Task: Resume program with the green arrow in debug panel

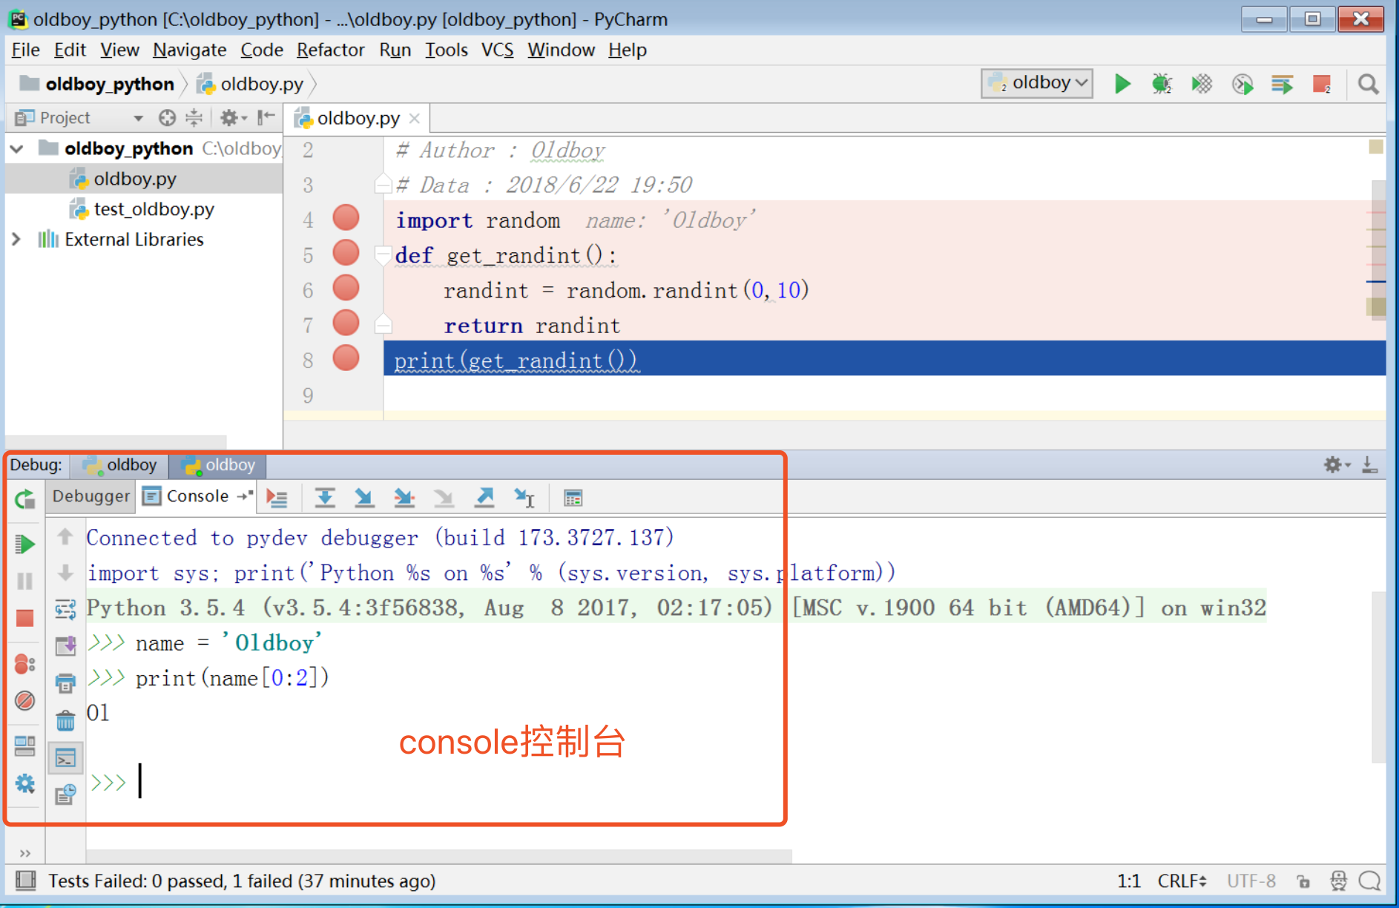Action: [x=24, y=544]
